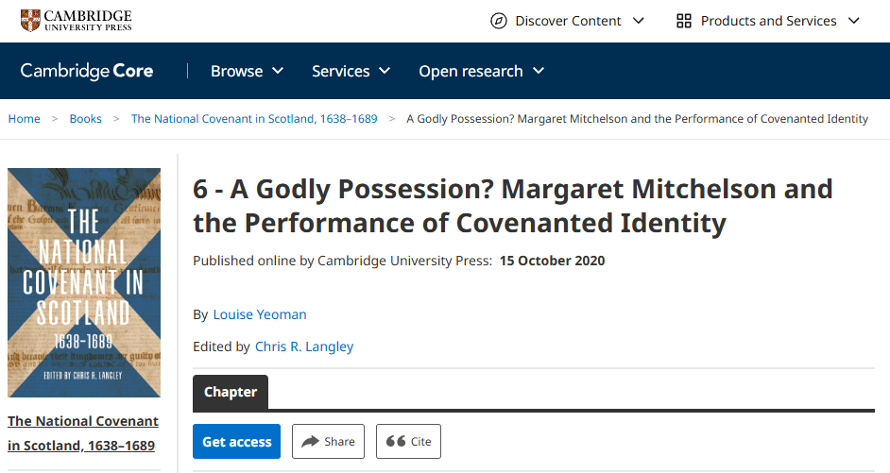Open editor Chris R. Langley's link
This screenshot has width=890, height=473.
304,346
